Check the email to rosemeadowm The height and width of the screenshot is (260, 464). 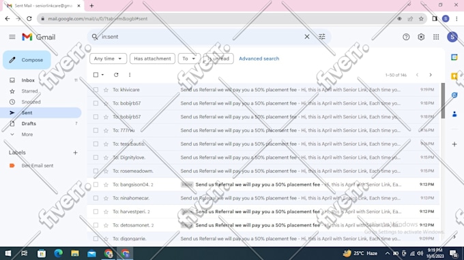(x=96, y=171)
